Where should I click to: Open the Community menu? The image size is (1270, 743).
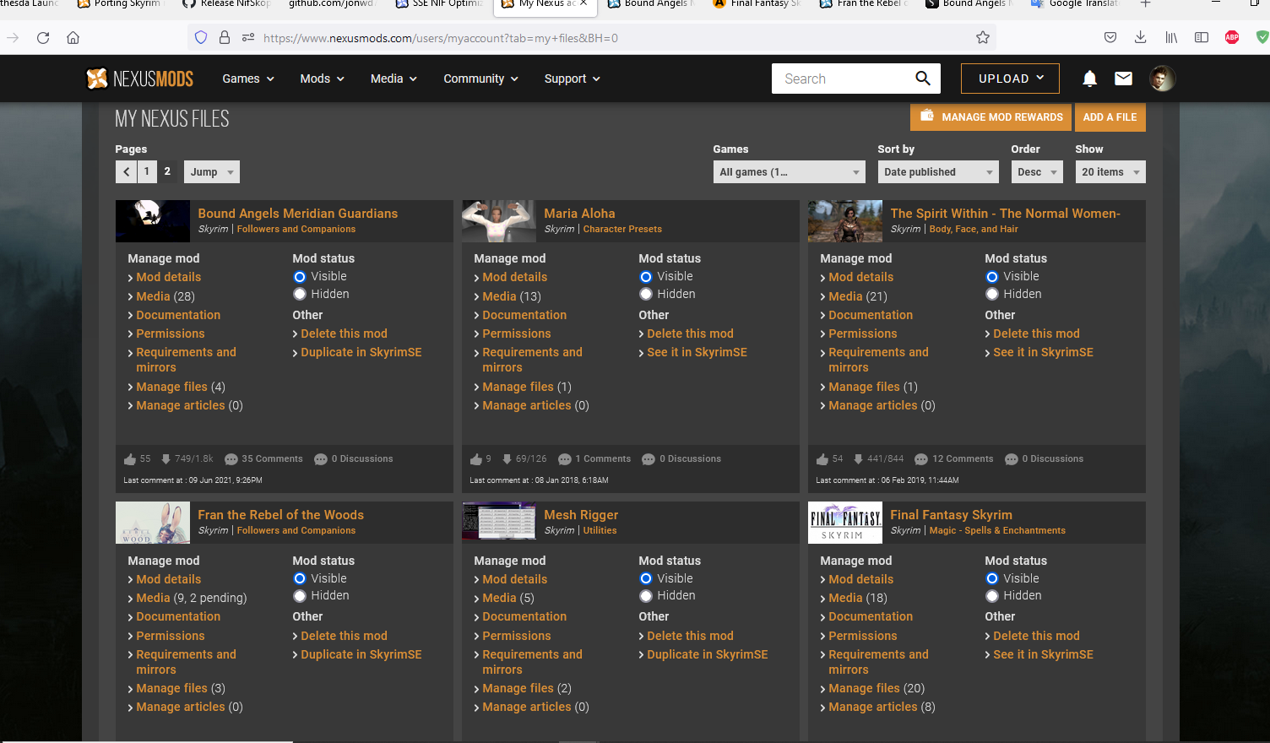point(480,79)
